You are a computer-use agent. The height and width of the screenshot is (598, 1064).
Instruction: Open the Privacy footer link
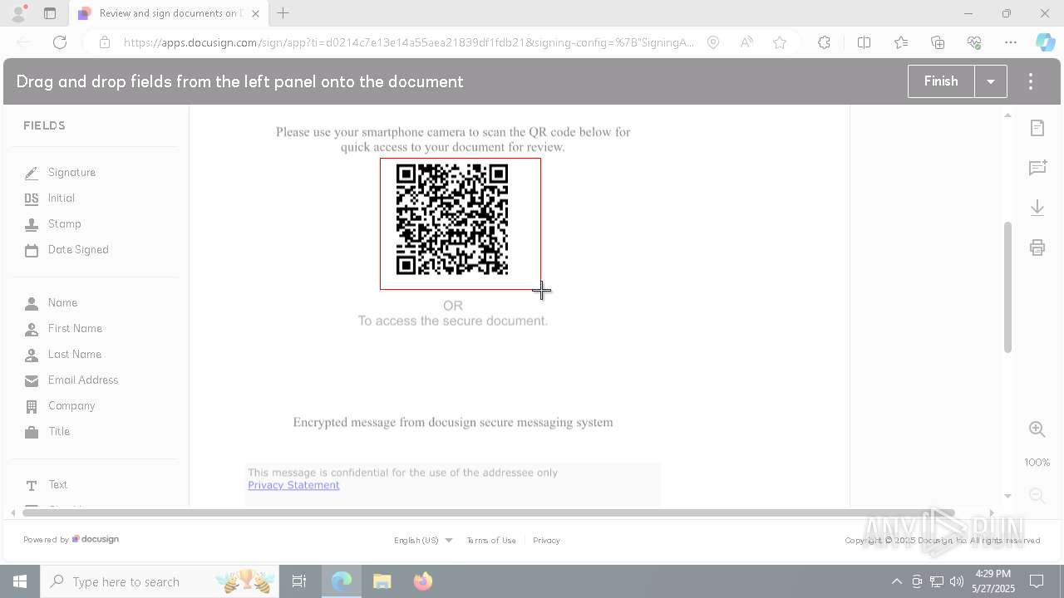coord(546,540)
